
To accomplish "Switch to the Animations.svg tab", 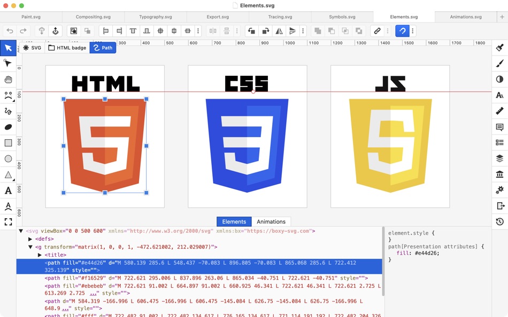I will [466, 17].
